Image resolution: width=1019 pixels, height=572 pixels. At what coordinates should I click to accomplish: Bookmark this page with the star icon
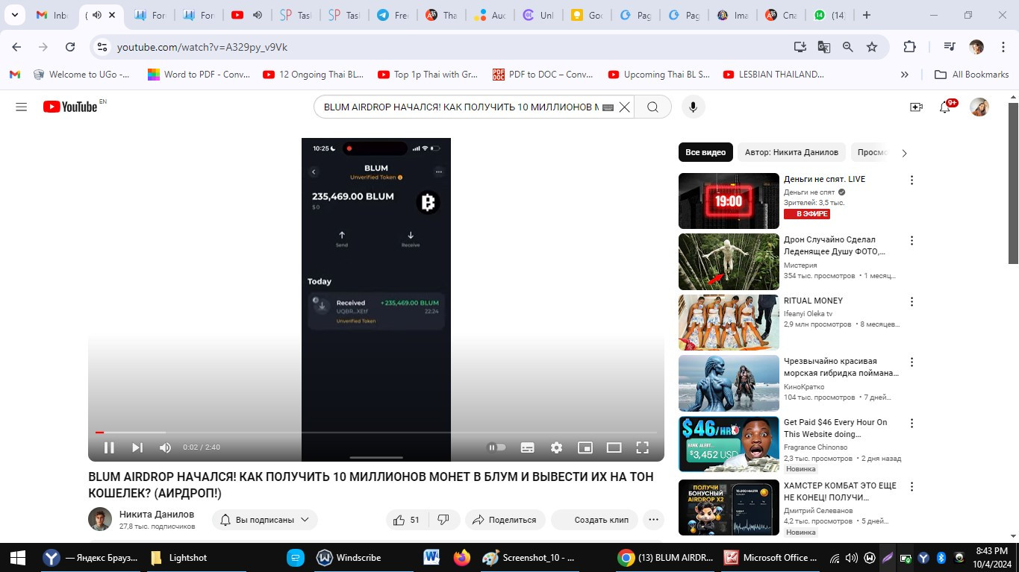(872, 47)
